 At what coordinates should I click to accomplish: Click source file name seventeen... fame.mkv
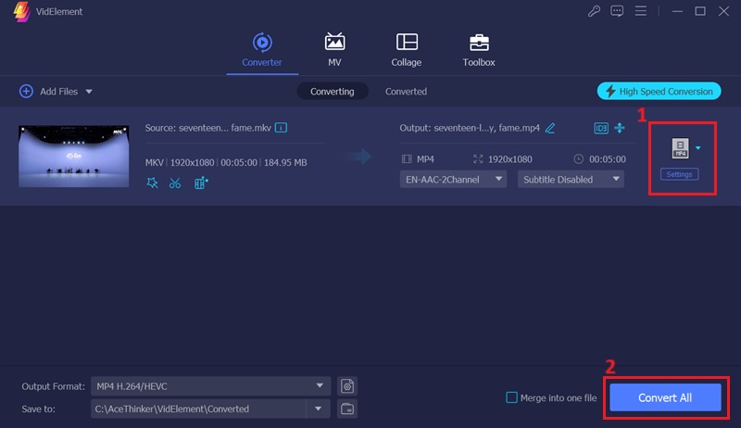coord(225,128)
